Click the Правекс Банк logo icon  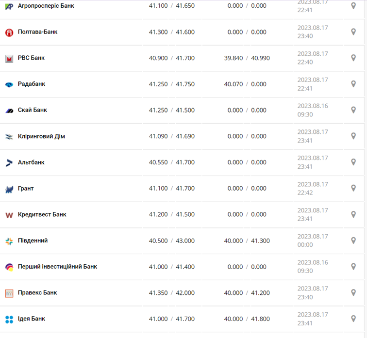(x=9, y=293)
